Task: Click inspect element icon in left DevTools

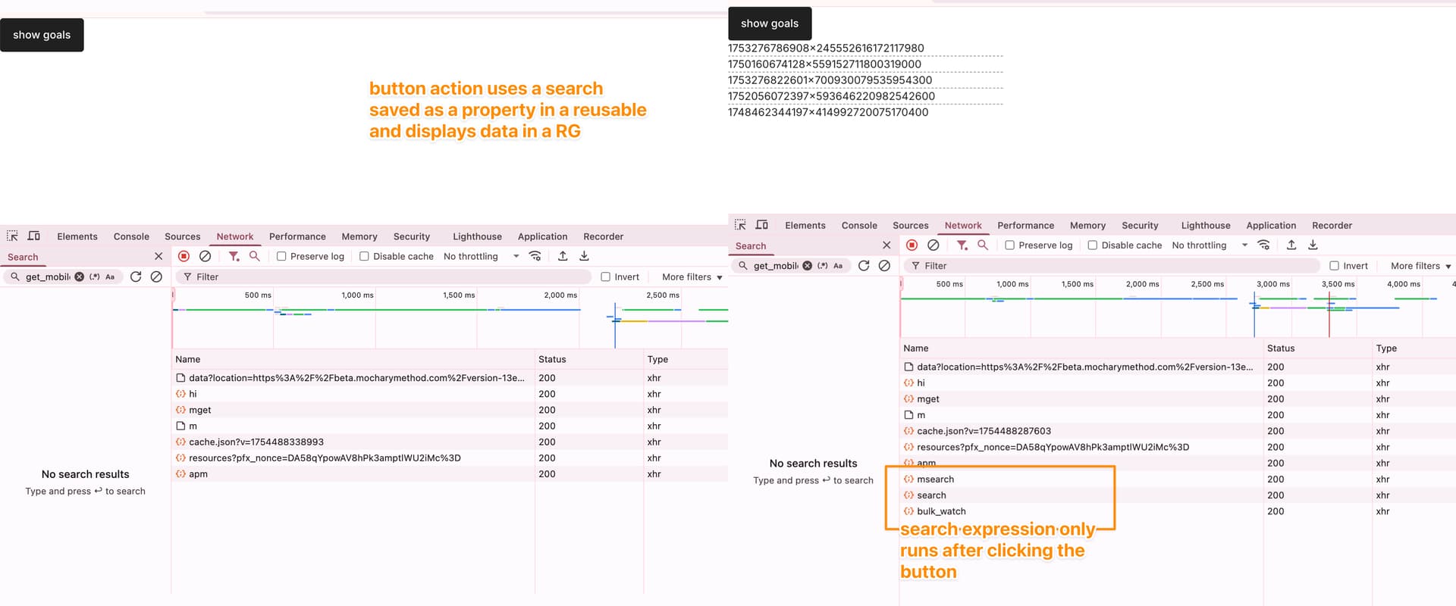Action: tap(12, 236)
